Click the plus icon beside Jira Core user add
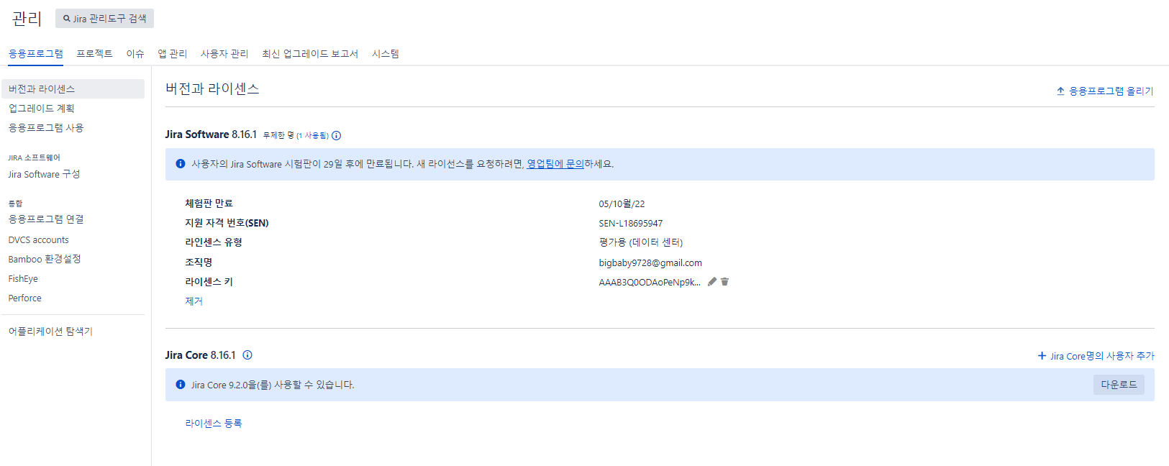The height and width of the screenshot is (466, 1169). [x=1042, y=356]
